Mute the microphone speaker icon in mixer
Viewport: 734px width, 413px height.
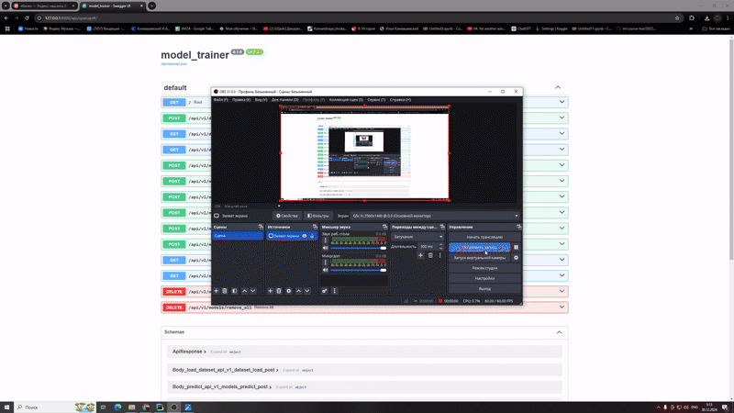[x=326, y=270]
